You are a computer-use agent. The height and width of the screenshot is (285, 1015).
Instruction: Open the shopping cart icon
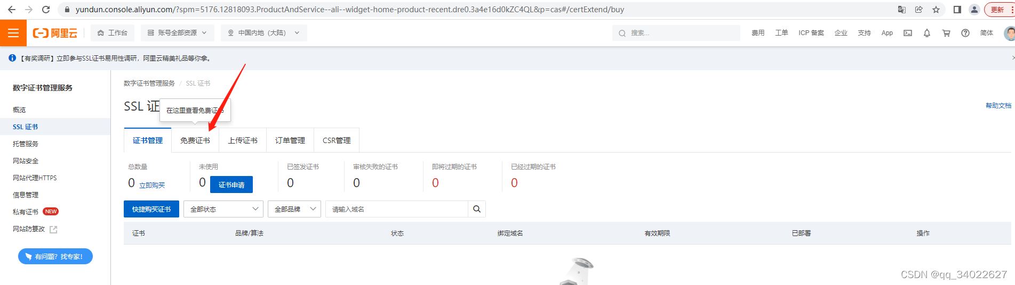(946, 33)
